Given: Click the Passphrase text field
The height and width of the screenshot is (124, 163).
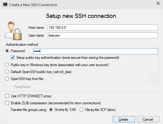Looking at the screenshot, I should click(x=95, y=87).
